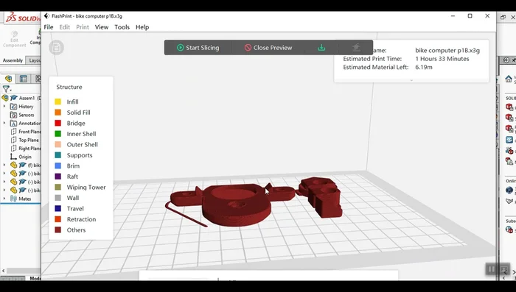Open the Print menu in FlashPrint
This screenshot has width=516, height=292.
(83, 27)
